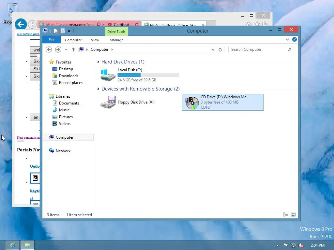Viewport: 334px width, 250px height.
Task: Go up one level with up arrow
Action: coord(73,49)
